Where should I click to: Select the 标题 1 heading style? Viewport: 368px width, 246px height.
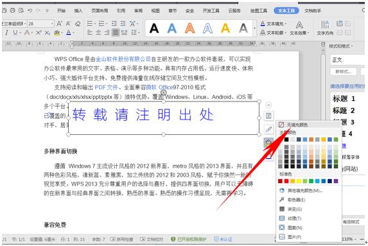[x=344, y=99]
